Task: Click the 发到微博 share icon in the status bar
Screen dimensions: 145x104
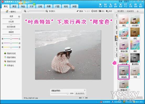Action: pyautogui.click(x=105, y=102)
